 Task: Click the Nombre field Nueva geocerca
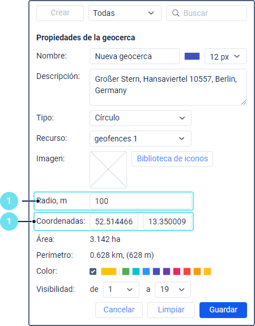134,56
